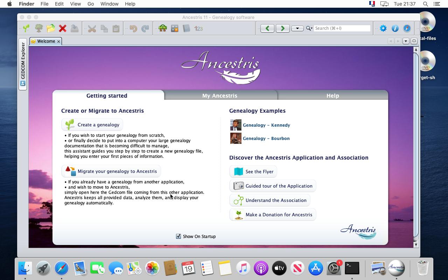Screen dimensions: 448x280
Task: Click the address book toolbar icon
Action: click(187, 28)
